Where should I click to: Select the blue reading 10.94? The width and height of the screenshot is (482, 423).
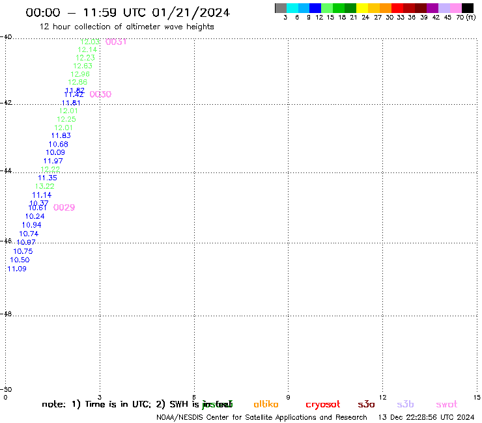(32, 225)
